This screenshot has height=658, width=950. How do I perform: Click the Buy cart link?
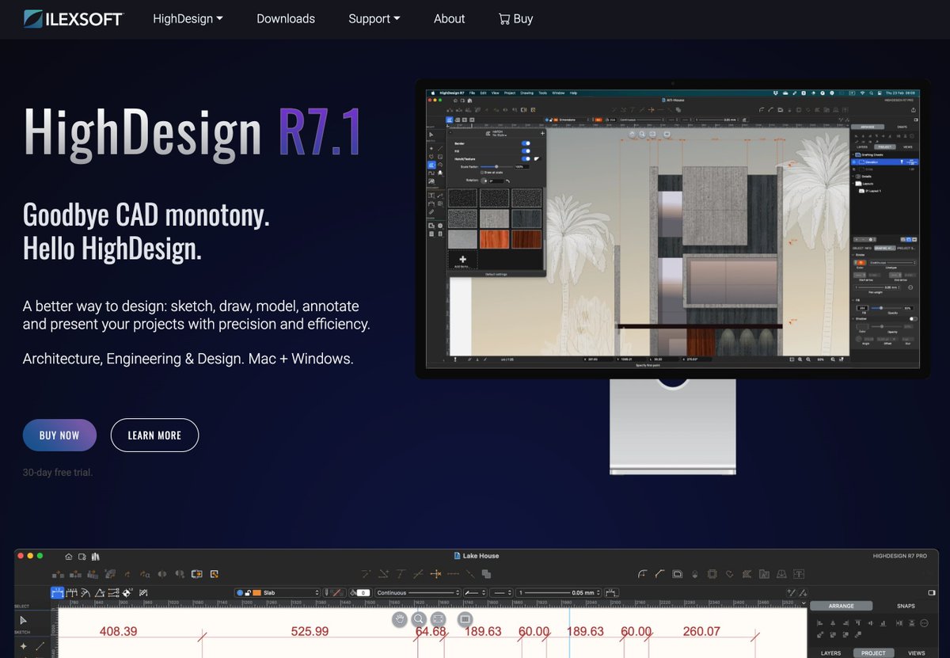(515, 18)
